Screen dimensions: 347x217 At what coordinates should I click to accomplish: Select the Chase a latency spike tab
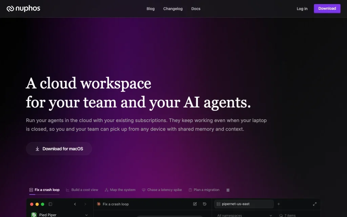pyautogui.click(x=162, y=190)
